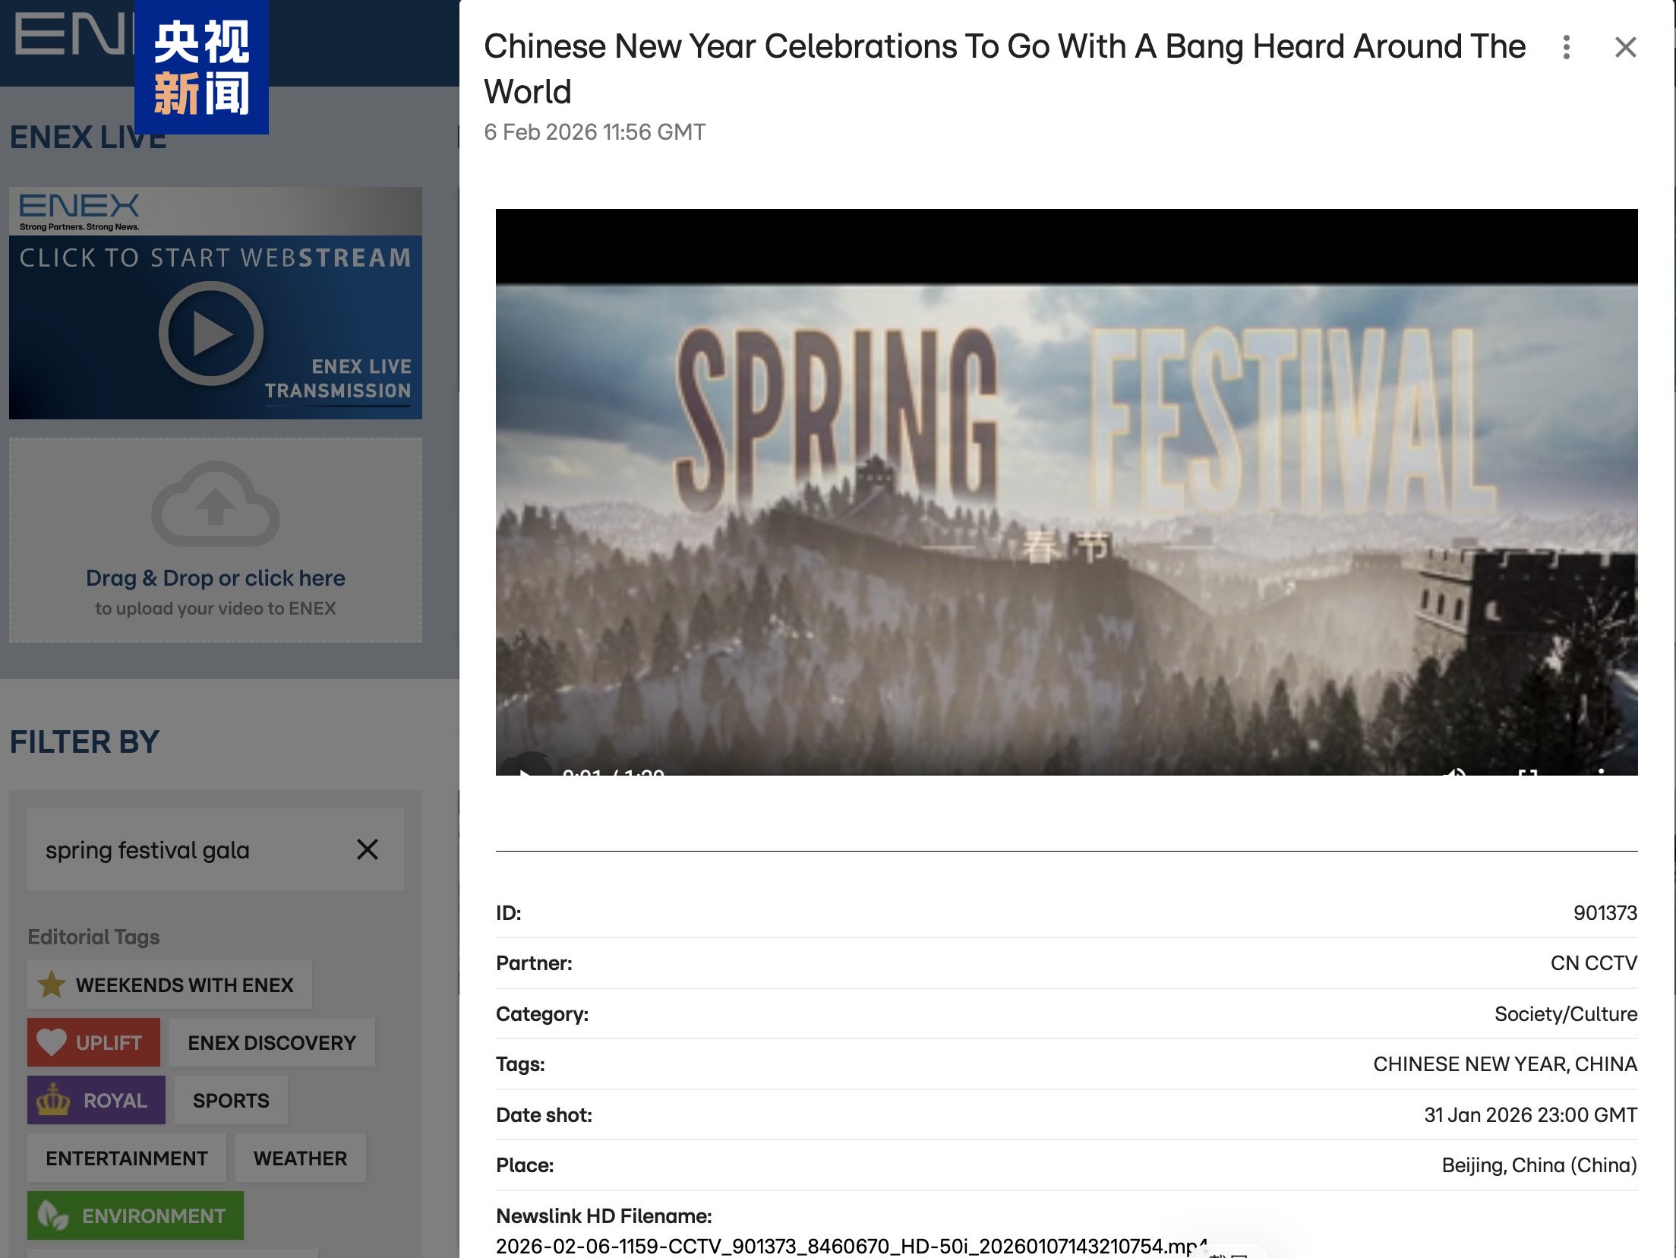
Task: Toggle the ENTERTAINMENT editorial tag filter
Action: [127, 1158]
